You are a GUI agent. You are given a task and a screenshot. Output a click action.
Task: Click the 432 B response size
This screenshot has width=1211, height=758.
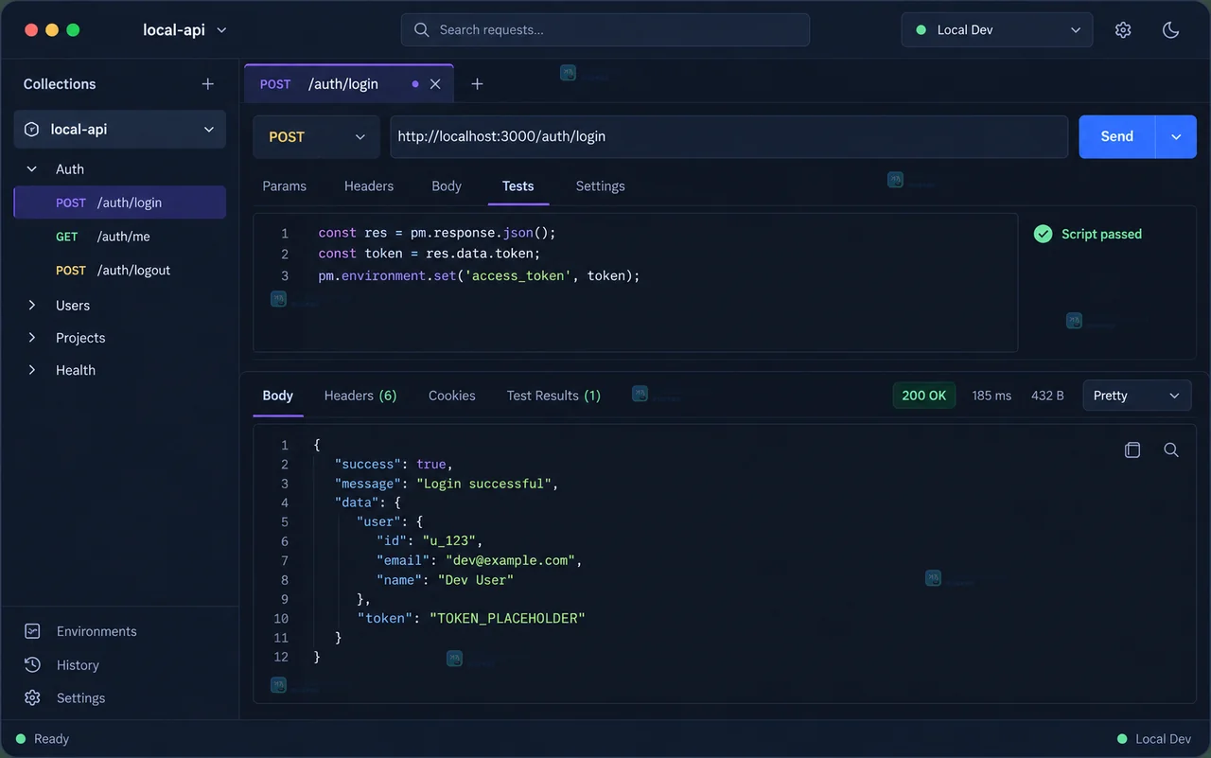(x=1047, y=396)
